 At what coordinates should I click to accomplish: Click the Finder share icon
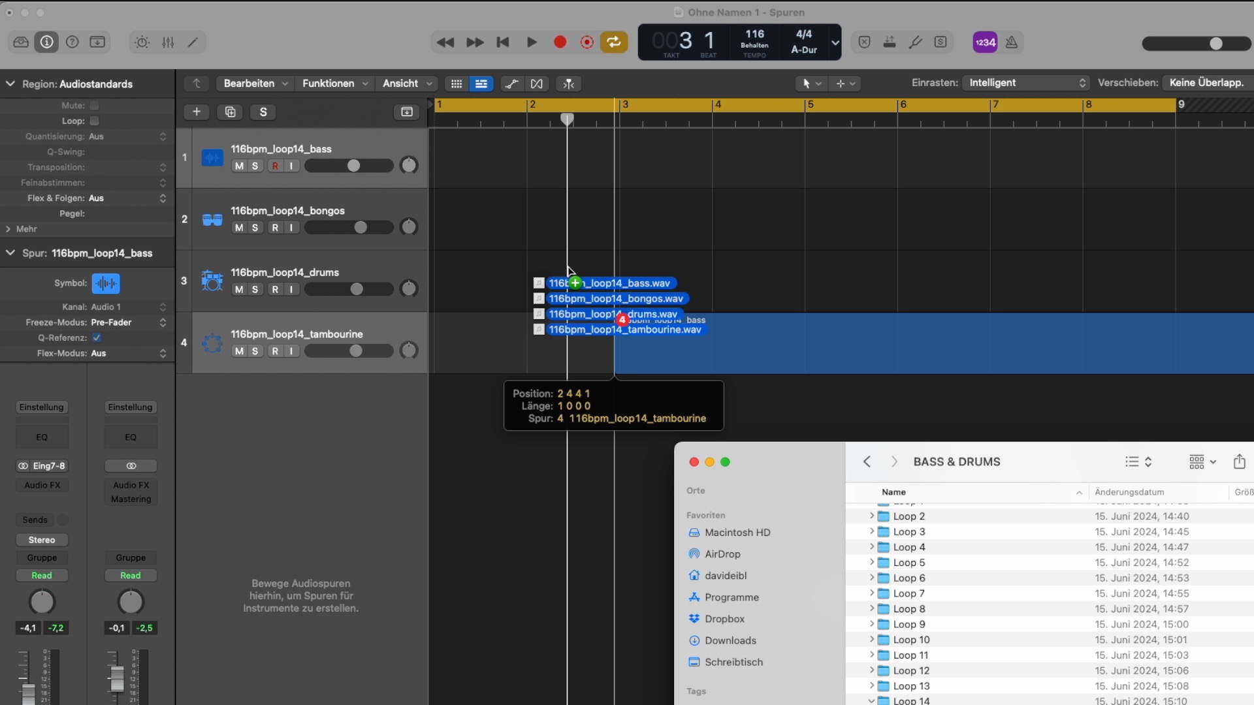coord(1240,462)
